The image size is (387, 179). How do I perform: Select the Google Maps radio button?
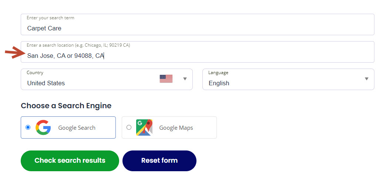pyautogui.click(x=129, y=127)
